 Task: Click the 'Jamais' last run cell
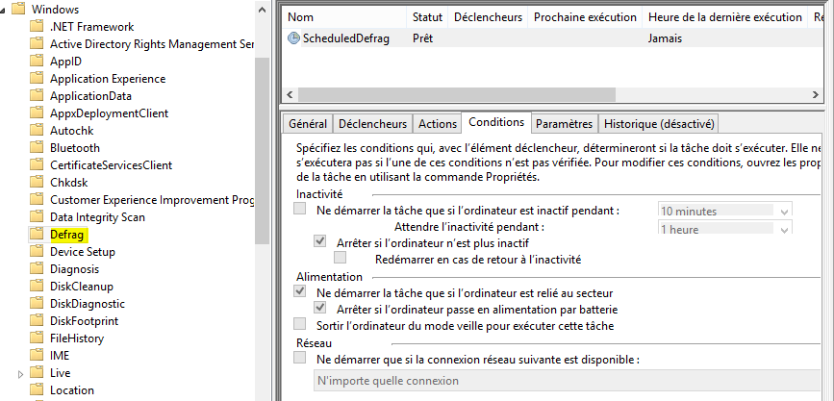[665, 38]
